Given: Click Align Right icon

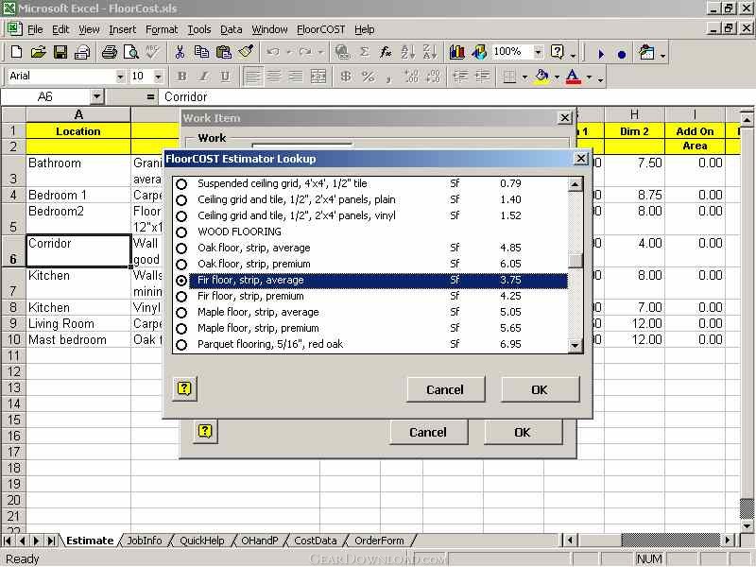Looking at the screenshot, I should click(296, 77).
